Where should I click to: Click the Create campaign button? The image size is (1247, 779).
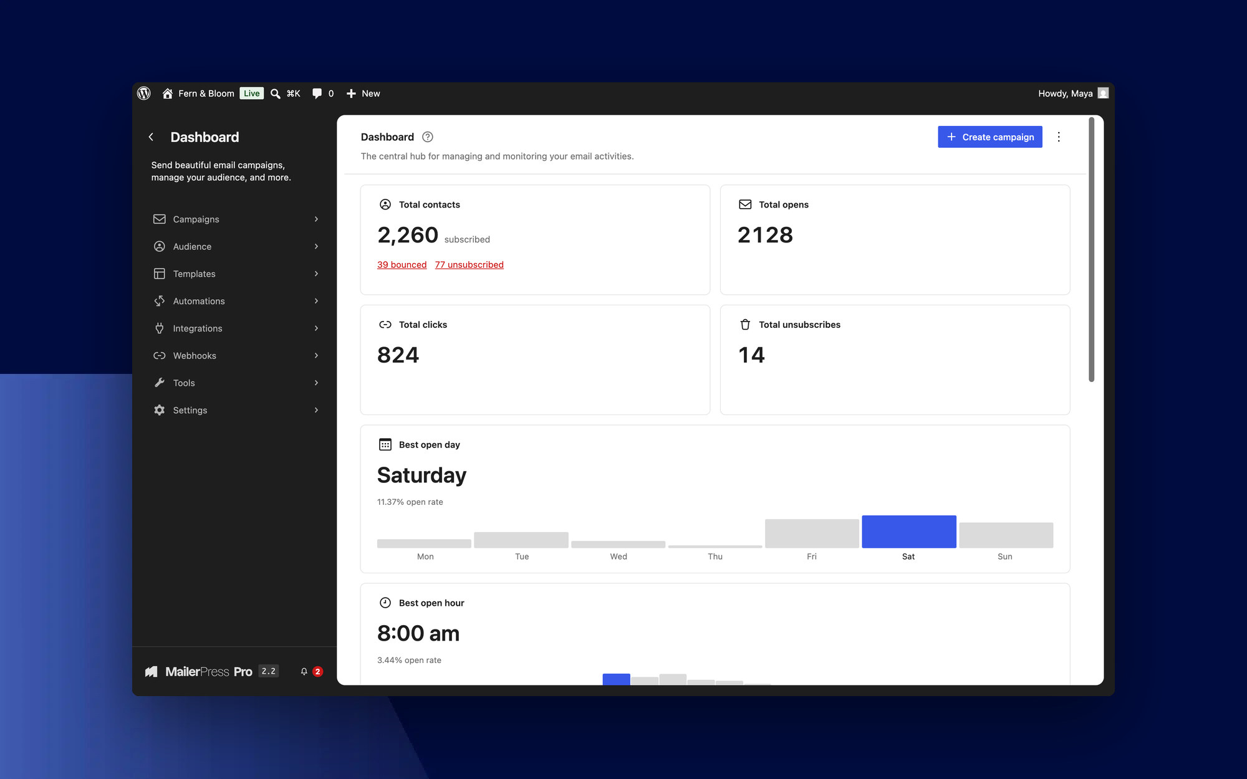coord(990,137)
